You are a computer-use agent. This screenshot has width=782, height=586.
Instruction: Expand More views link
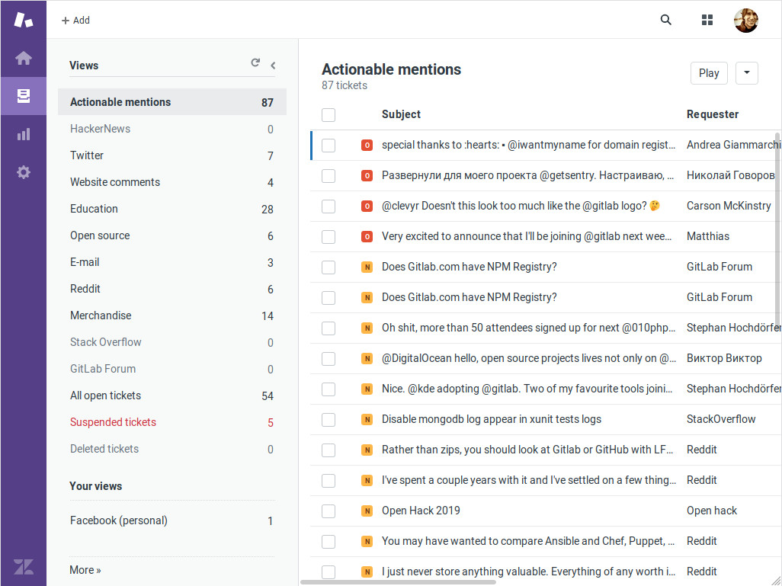(85, 570)
